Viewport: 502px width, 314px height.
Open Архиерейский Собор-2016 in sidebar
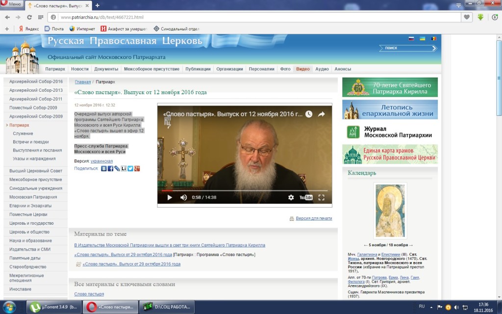click(x=36, y=82)
